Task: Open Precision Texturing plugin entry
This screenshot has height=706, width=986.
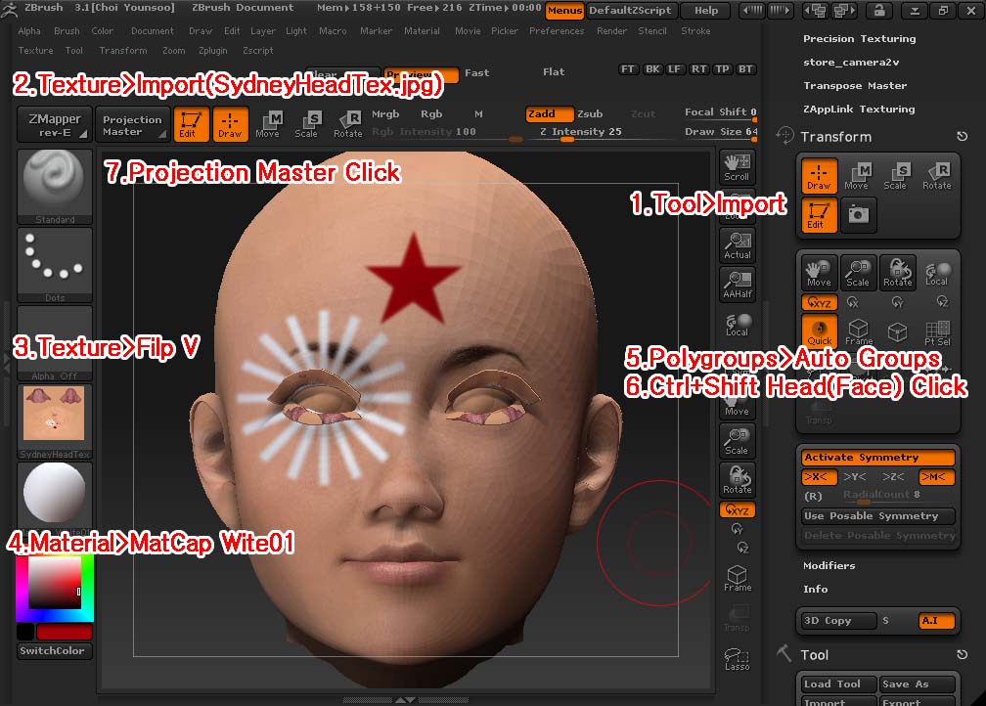Action: [859, 39]
